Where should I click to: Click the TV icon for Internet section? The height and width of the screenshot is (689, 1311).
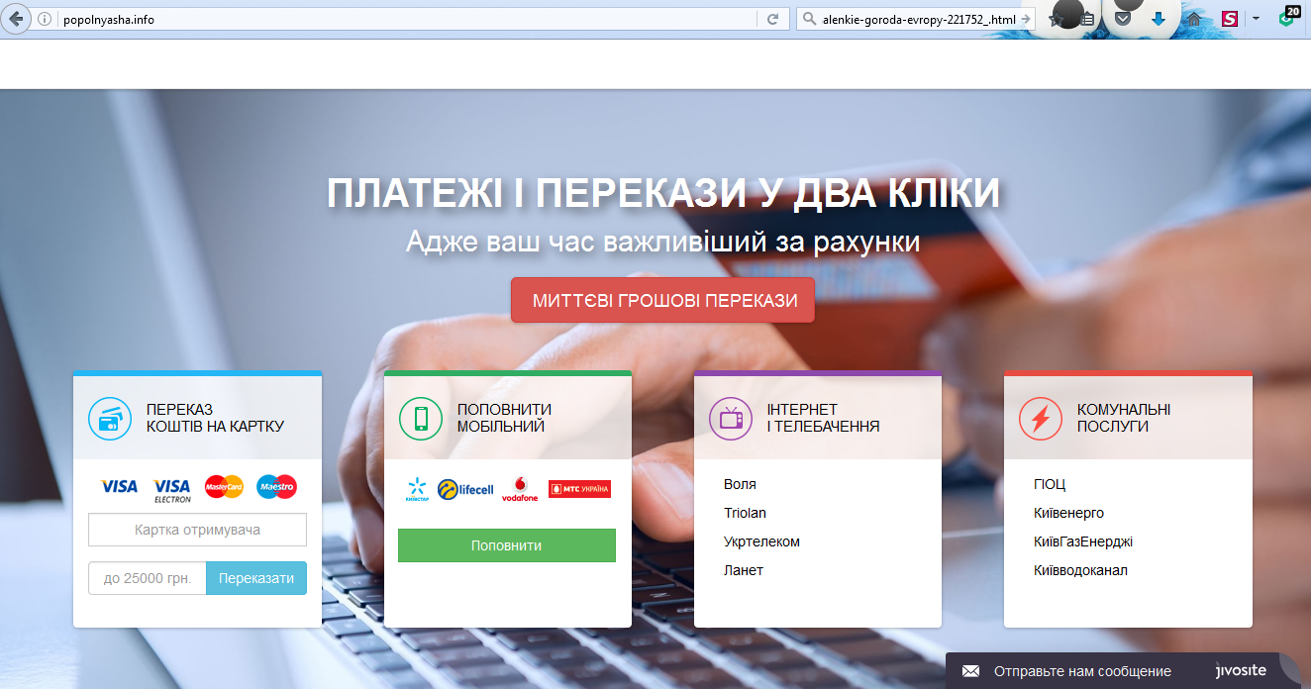click(x=731, y=419)
